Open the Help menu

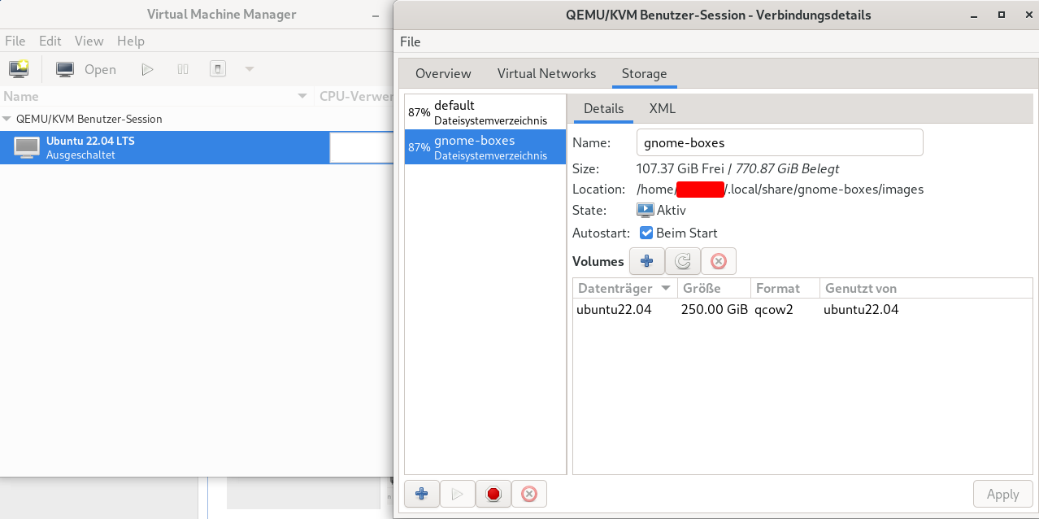tap(131, 41)
